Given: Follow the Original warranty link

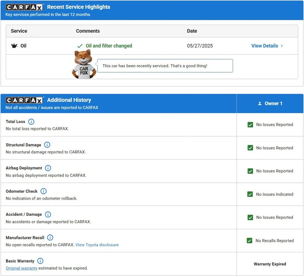Looking at the screenshot, I should pyautogui.click(x=22, y=268).
